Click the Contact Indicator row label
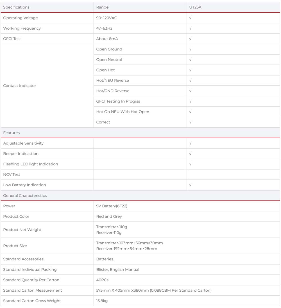 (x=20, y=86)
